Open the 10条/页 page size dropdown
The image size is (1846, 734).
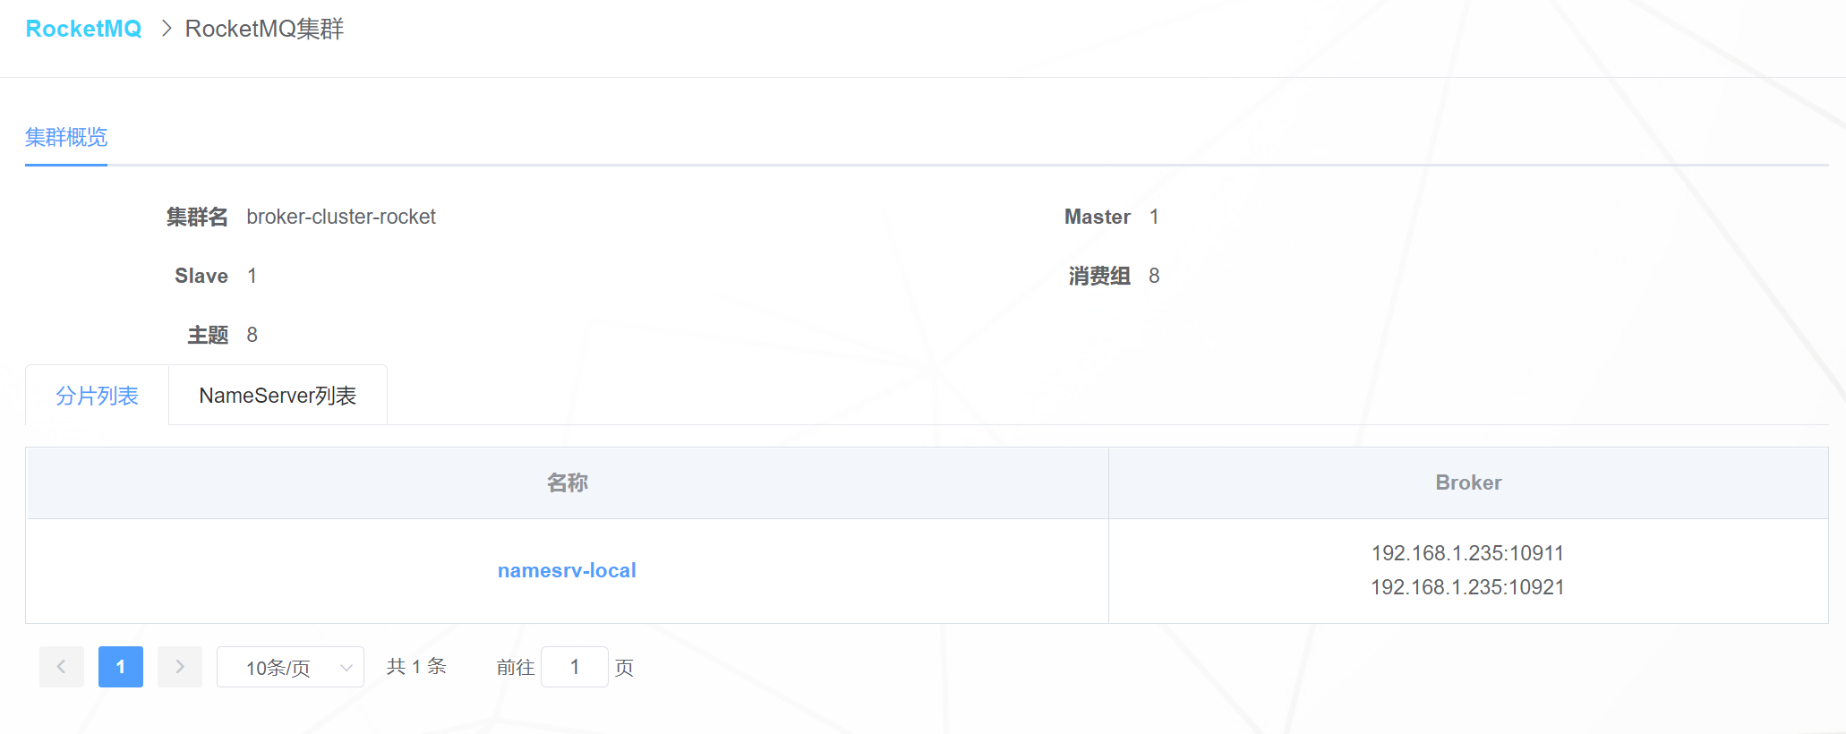tap(290, 667)
